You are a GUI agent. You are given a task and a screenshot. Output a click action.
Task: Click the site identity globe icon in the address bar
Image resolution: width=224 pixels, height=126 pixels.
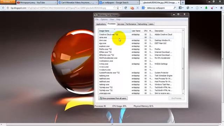[8, 8]
